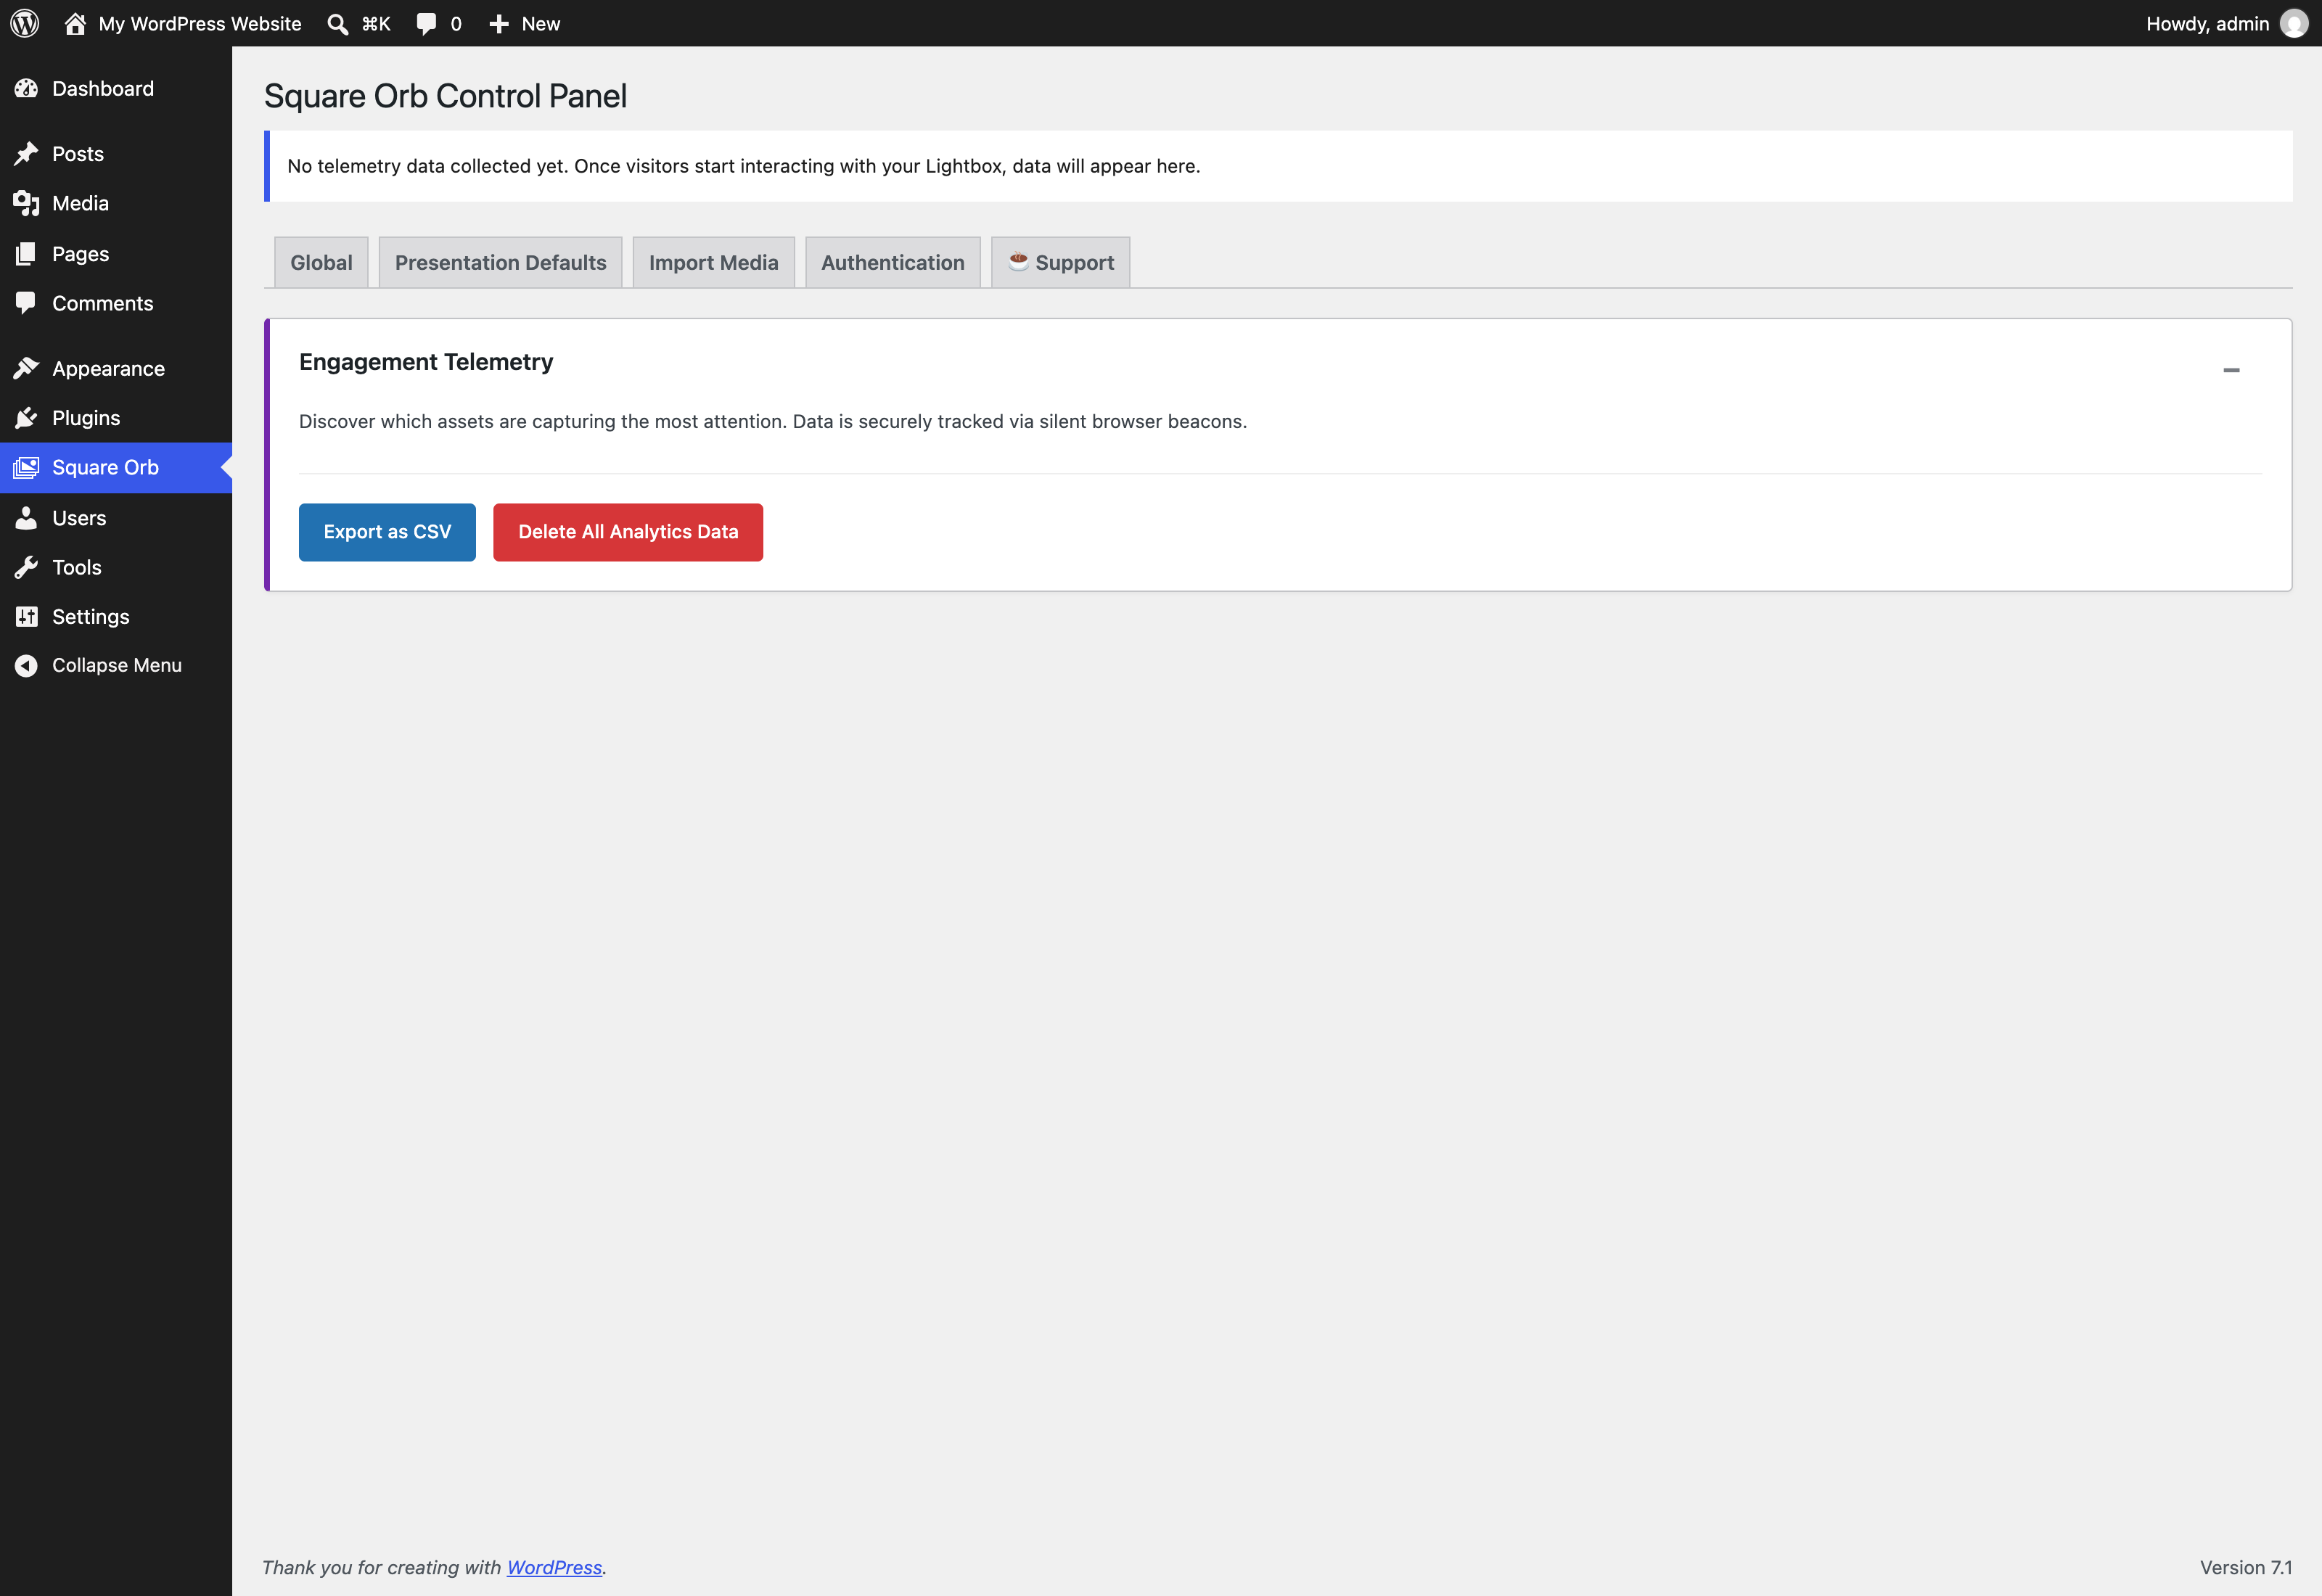2322x1596 pixels.
Task: Open the site home icon
Action: (75, 23)
